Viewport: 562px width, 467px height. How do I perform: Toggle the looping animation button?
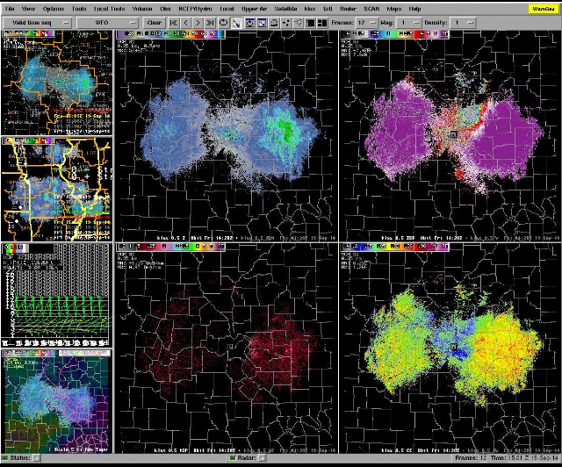tap(223, 22)
